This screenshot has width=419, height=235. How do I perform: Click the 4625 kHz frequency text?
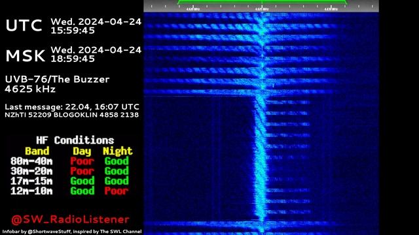click(x=30, y=89)
